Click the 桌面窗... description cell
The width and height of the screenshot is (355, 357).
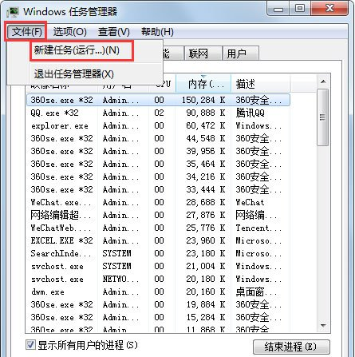point(256,292)
